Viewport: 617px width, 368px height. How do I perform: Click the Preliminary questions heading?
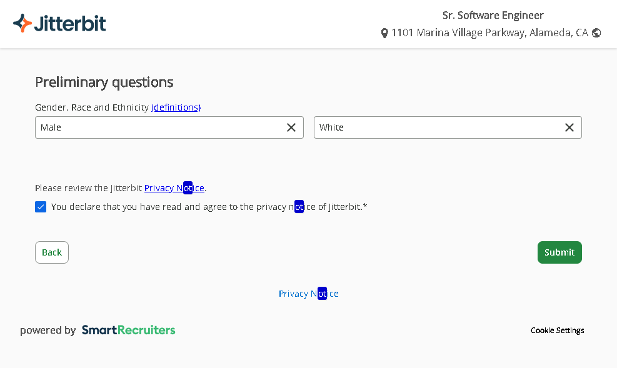[x=104, y=82]
